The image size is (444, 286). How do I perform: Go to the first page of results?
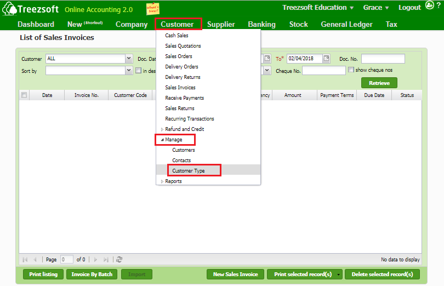25,260
